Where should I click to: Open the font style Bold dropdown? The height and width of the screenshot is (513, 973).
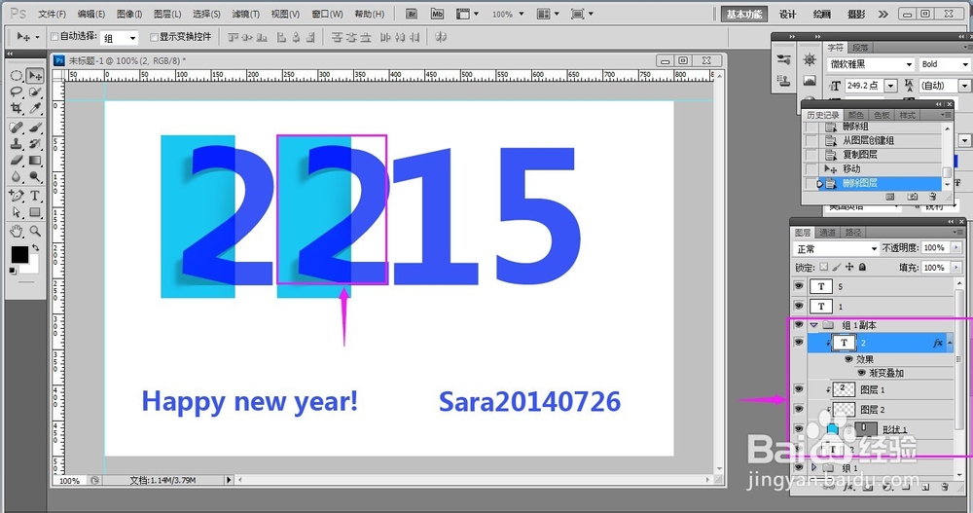click(945, 64)
